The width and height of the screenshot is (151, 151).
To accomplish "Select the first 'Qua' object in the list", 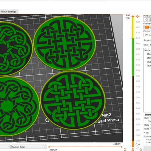I will (x=149, y=62).
